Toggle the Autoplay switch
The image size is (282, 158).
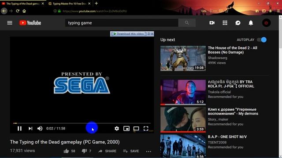tap(262, 40)
